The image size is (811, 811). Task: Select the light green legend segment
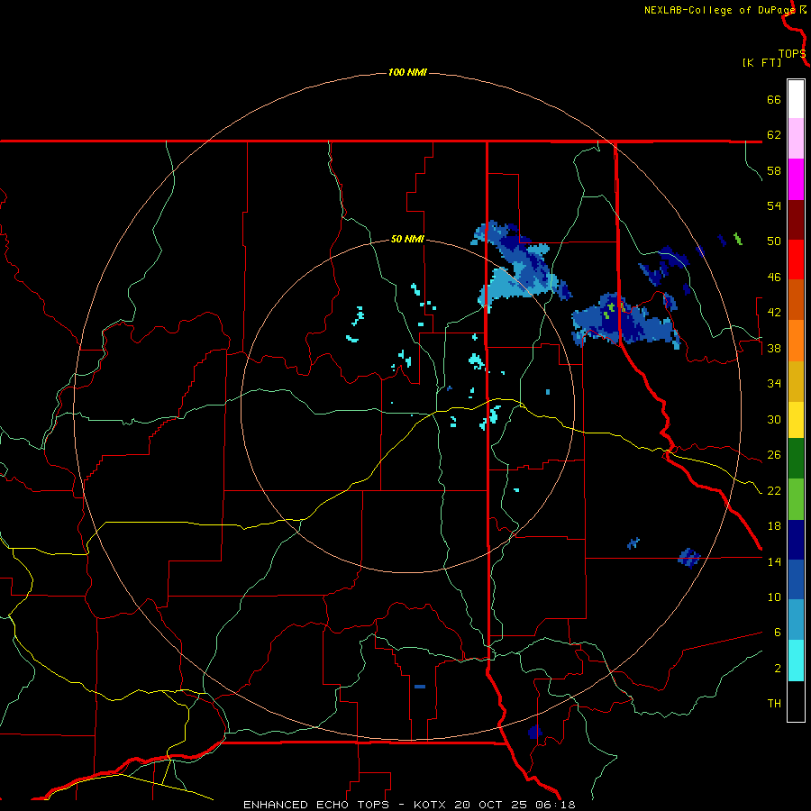pyautogui.click(x=796, y=499)
